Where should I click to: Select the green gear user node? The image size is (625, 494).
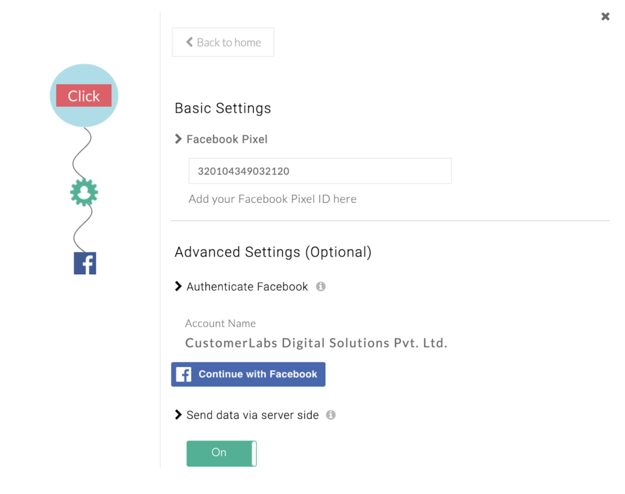84,192
